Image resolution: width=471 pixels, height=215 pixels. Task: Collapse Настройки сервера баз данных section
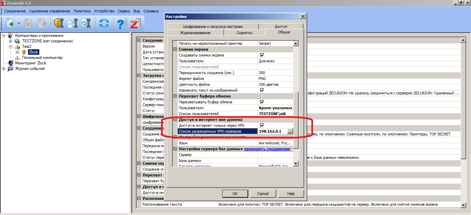(175, 149)
